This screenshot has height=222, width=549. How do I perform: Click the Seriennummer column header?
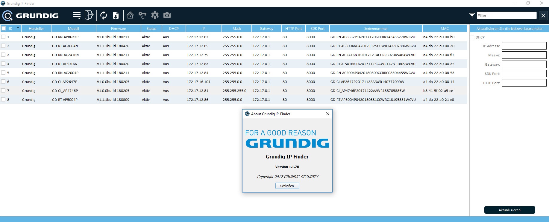[x=376, y=28]
